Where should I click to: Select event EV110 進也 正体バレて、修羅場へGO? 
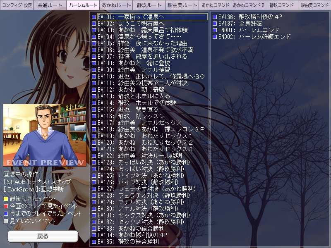tap(151, 76)
